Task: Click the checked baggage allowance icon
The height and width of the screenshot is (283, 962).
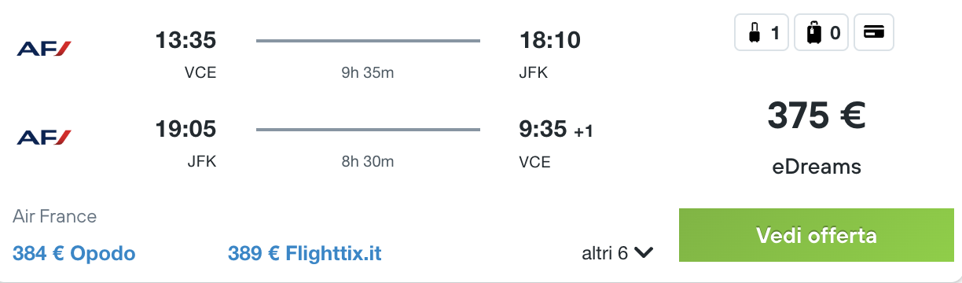Action: point(821,33)
